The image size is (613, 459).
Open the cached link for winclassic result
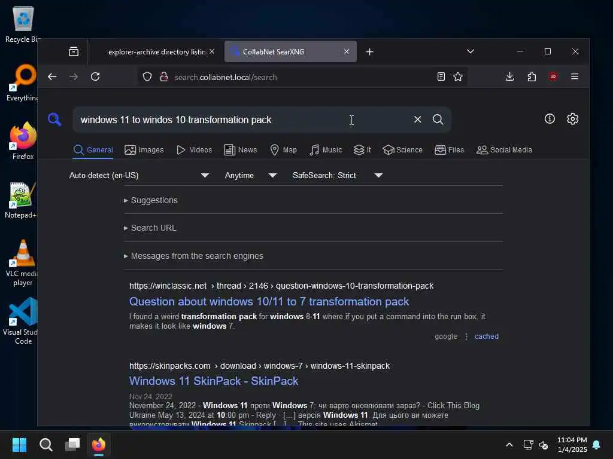(486, 336)
